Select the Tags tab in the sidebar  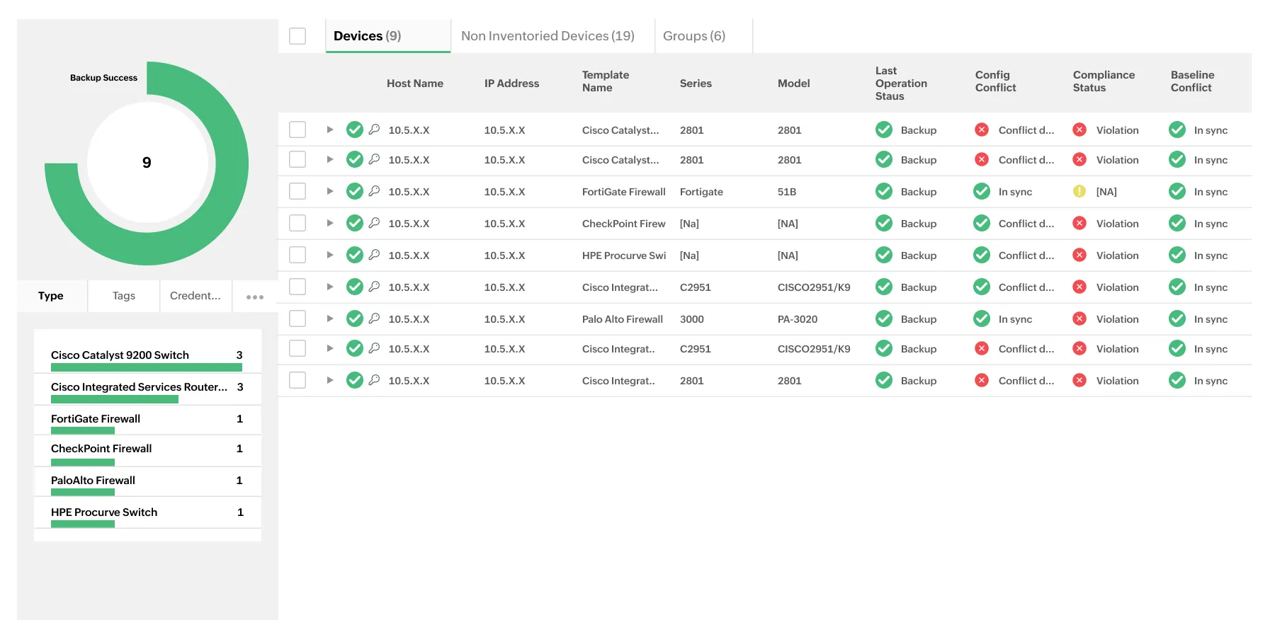coord(123,296)
